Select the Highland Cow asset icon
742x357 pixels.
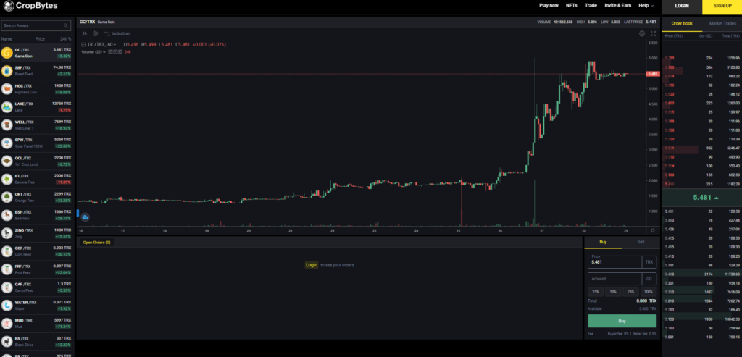point(7,88)
